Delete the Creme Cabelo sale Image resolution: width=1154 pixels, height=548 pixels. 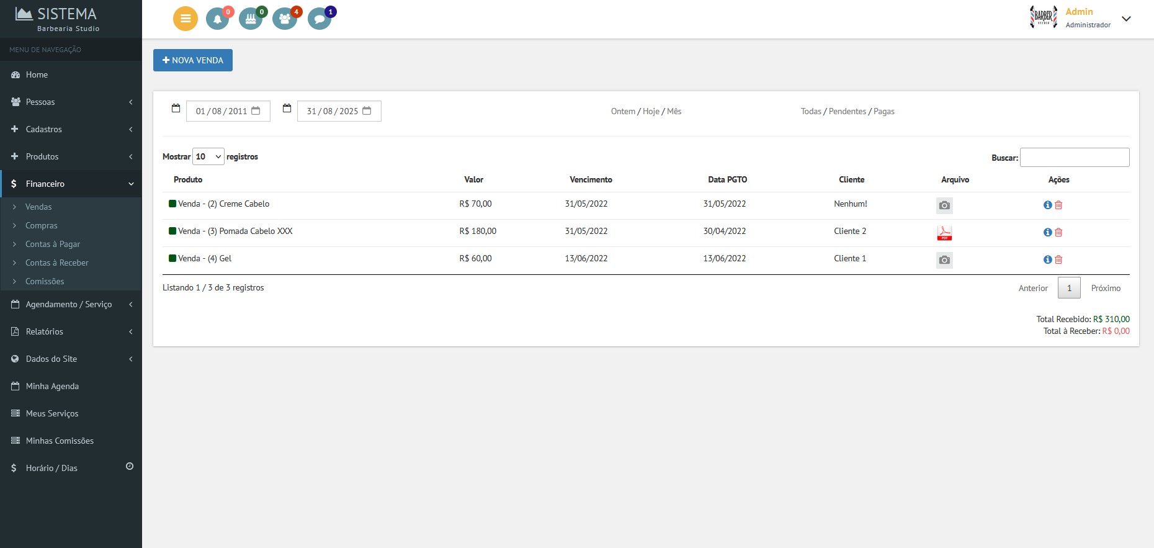[x=1058, y=205]
